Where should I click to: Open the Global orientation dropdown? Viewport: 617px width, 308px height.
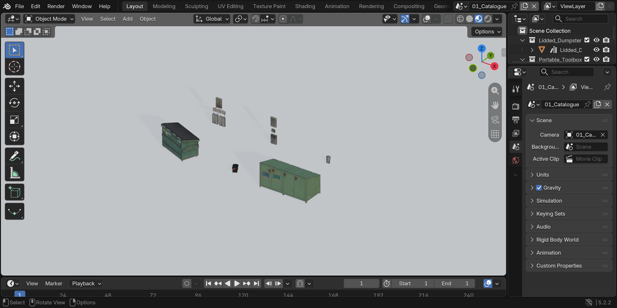[x=212, y=18]
